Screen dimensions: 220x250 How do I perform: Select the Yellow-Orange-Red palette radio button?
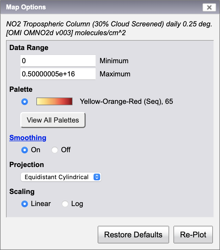pyautogui.click(x=25, y=102)
